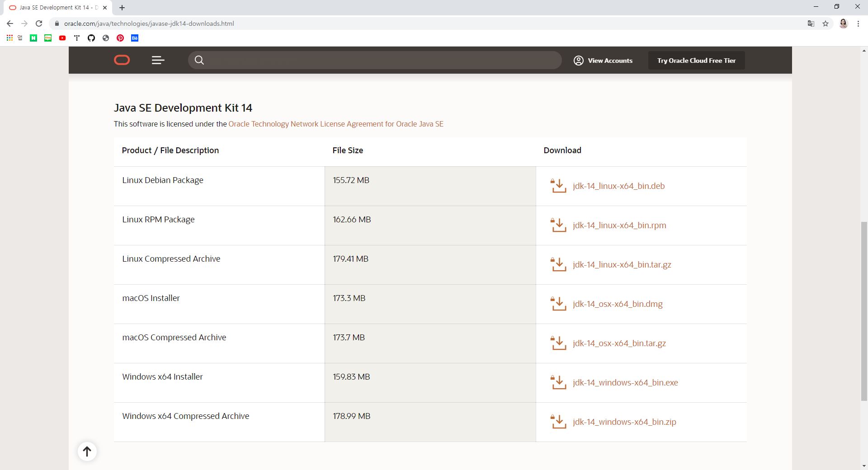868x470 pixels.
Task: Click the 162.66 MB file size cell
Action: (430, 226)
